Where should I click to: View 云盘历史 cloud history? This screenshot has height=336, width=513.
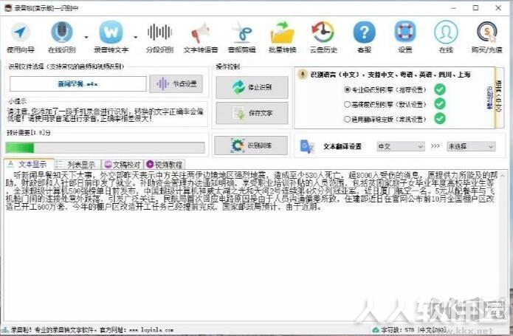(323, 37)
